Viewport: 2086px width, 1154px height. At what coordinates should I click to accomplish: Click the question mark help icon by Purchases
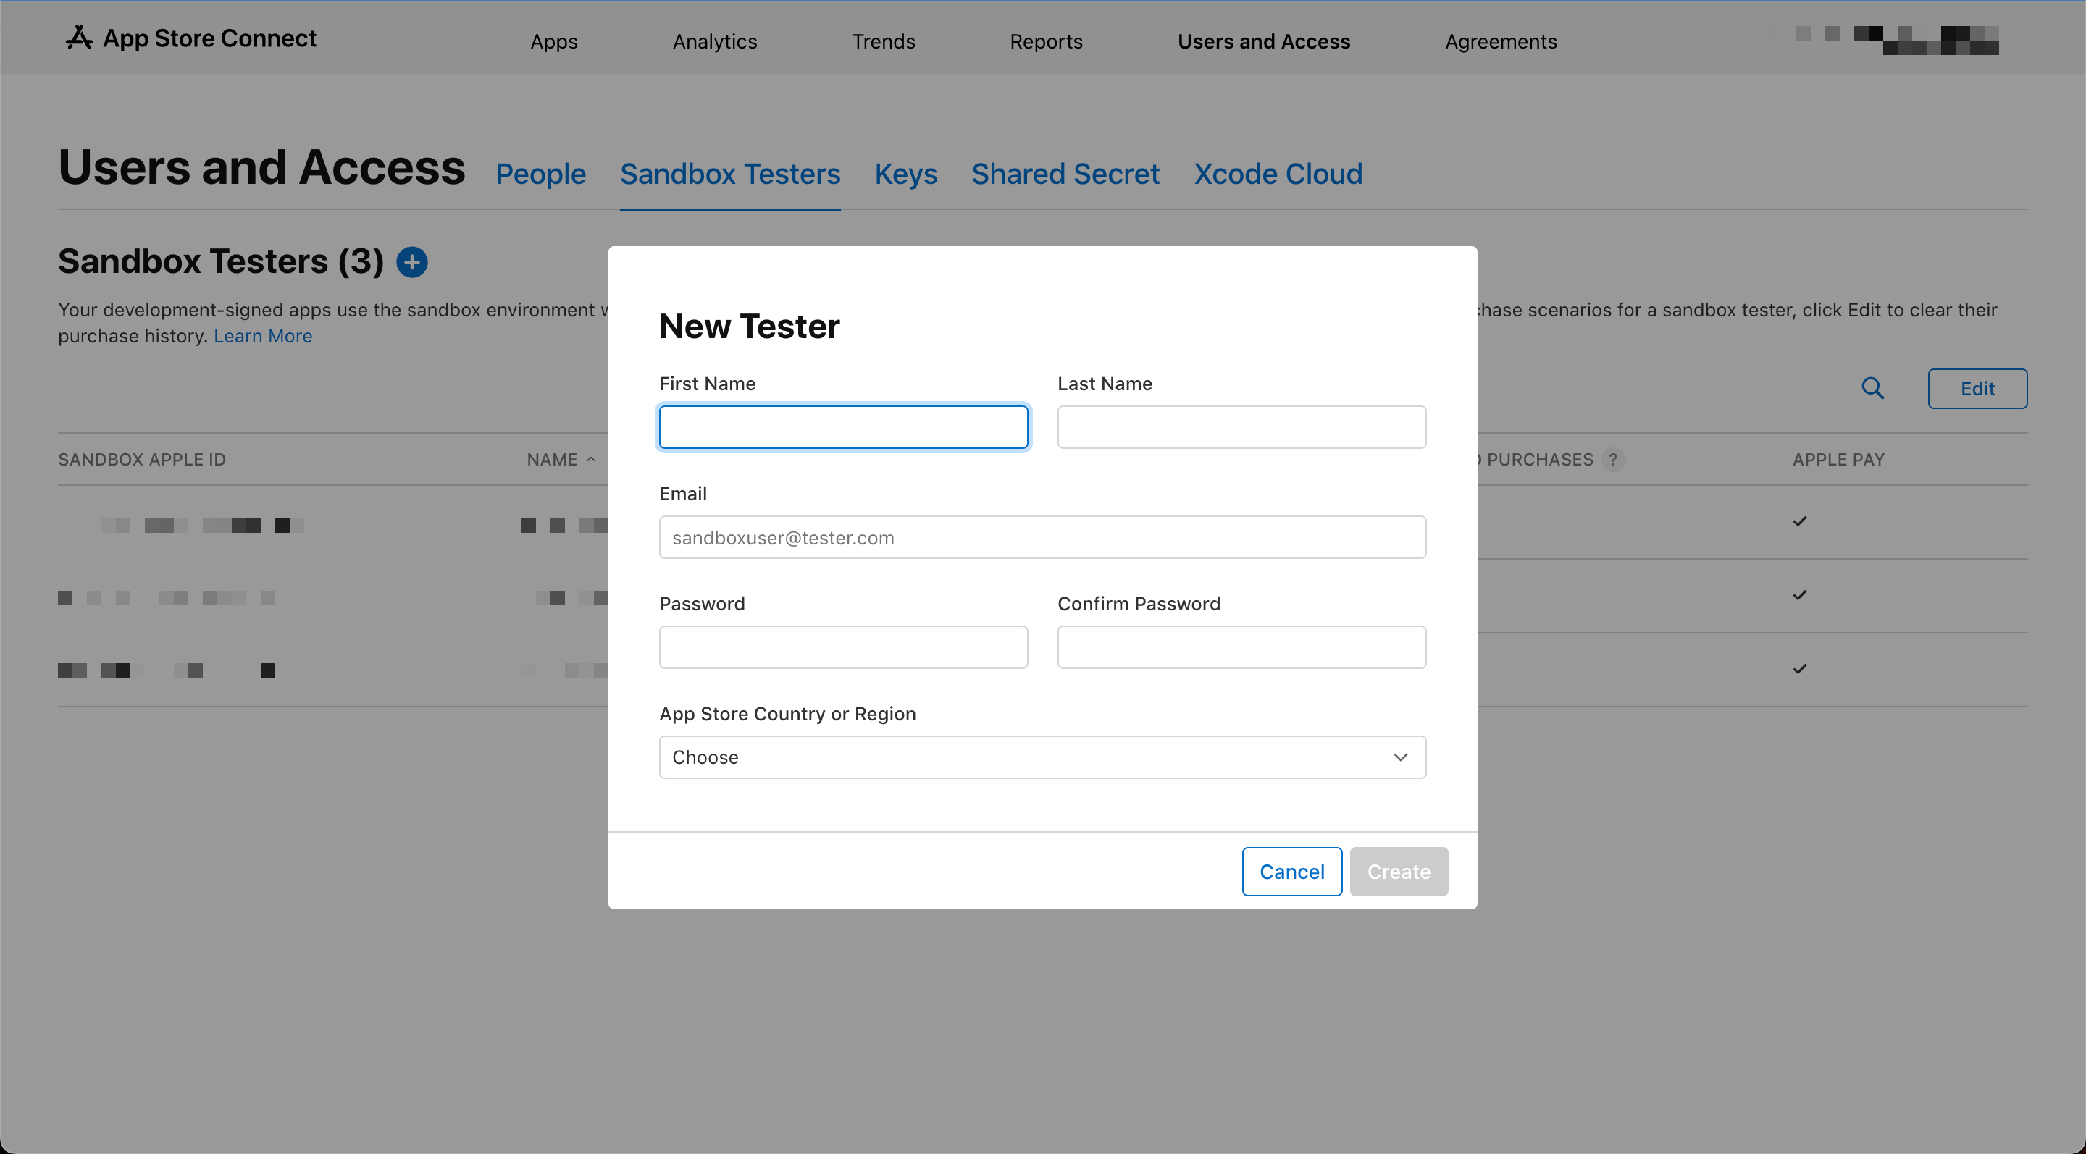tap(1613, 459)
